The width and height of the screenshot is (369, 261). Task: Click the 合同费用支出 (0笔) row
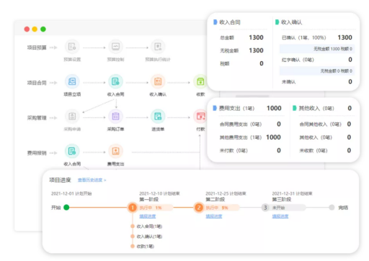250,124
